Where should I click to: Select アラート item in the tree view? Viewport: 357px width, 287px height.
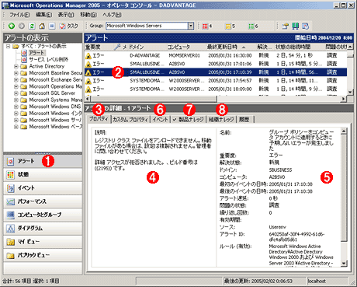36,53
